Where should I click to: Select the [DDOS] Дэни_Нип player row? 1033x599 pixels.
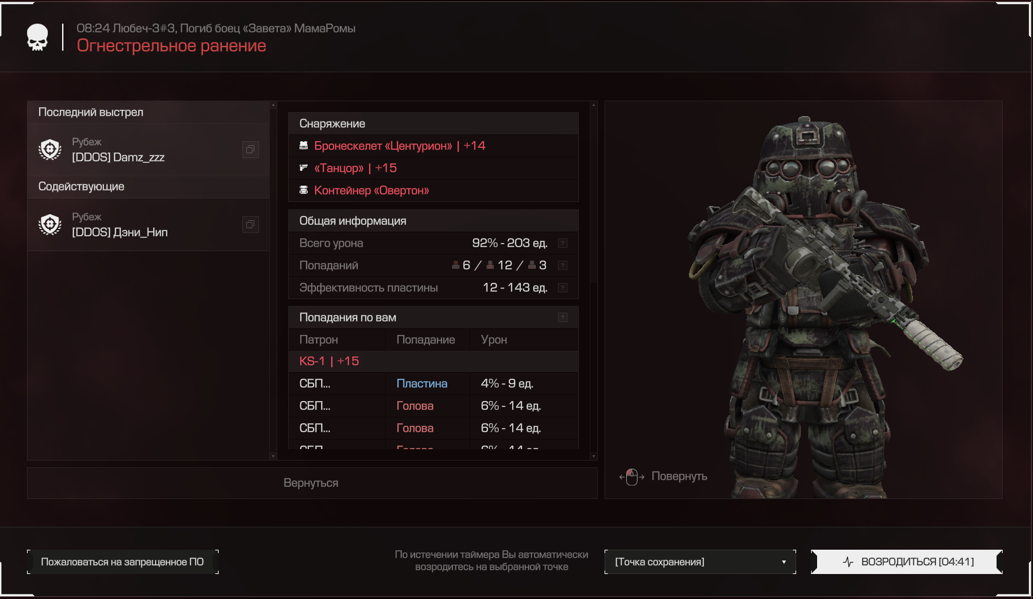coord(148,224)
